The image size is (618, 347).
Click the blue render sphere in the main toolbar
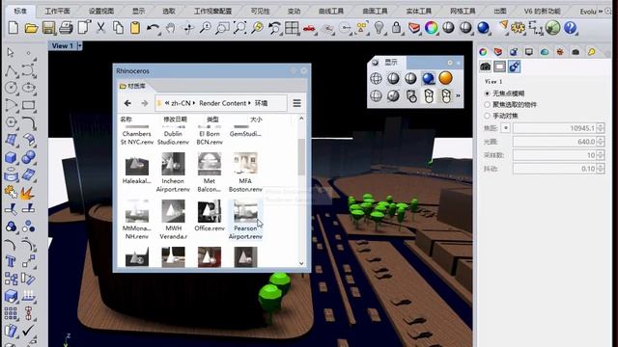(483, 28)
